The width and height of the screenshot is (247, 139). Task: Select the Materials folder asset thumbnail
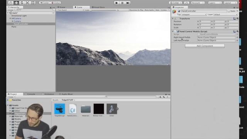coord(86,109)
